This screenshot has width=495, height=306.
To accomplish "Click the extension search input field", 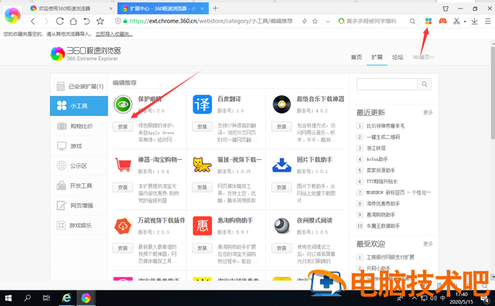I will pyautogui.click(x=387, y=84).
